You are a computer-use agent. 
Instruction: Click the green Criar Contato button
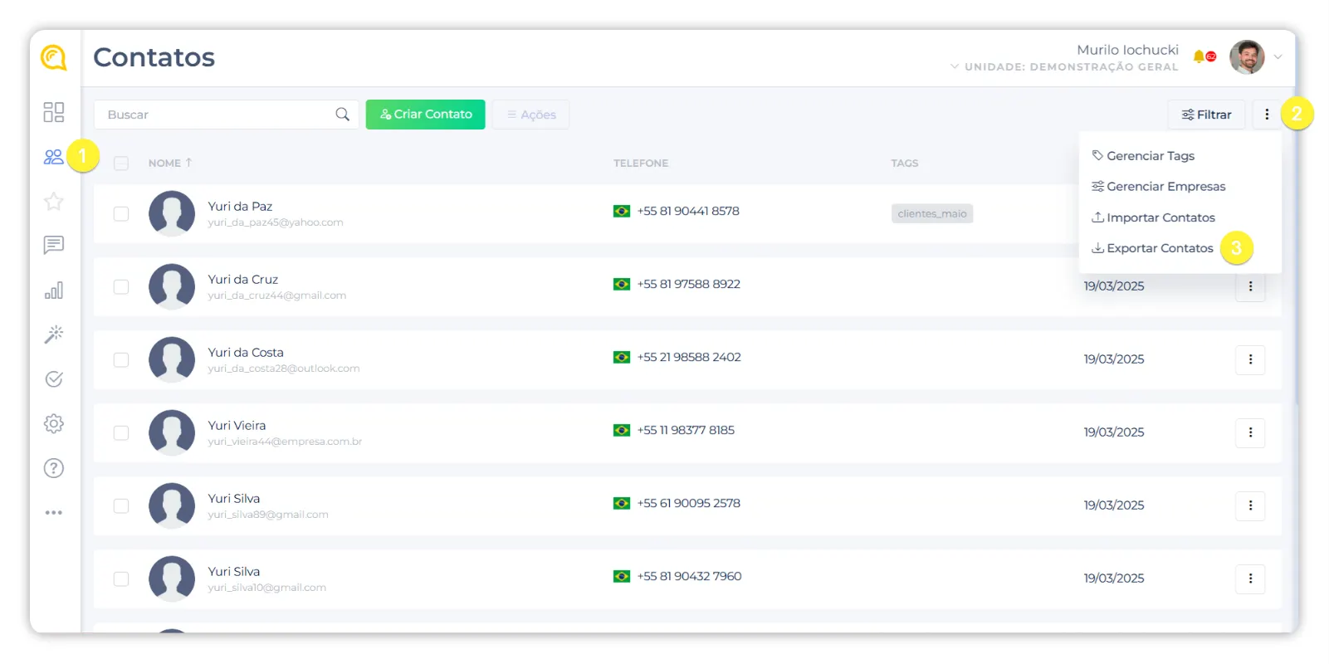pos(425,115)
